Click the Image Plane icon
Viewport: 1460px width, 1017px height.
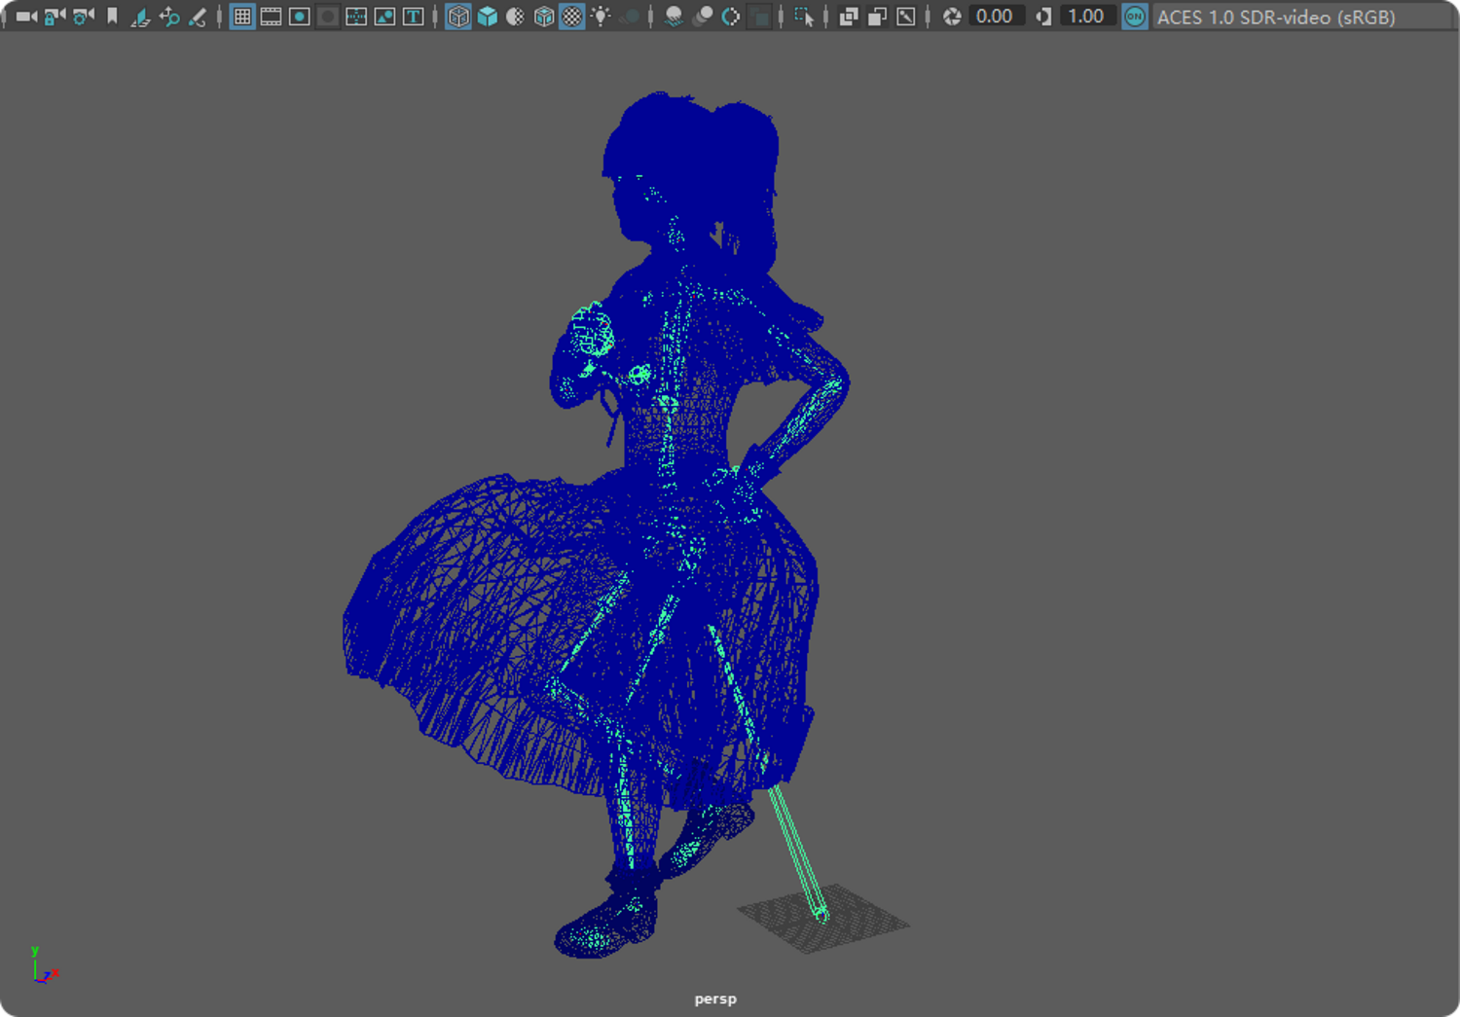[140, 17]
